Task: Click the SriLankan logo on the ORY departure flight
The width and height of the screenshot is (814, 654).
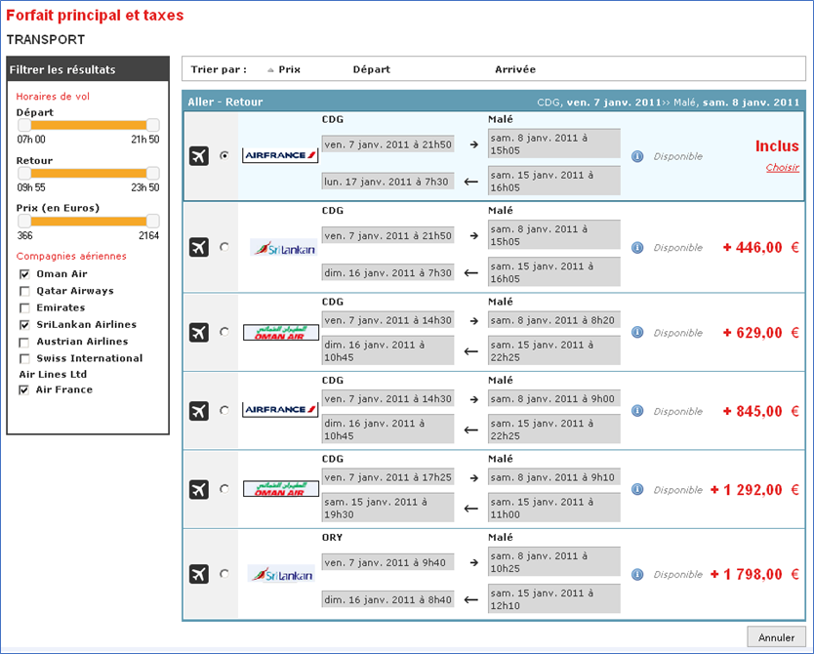Action: pyautogui.click(x=280, y=575)
